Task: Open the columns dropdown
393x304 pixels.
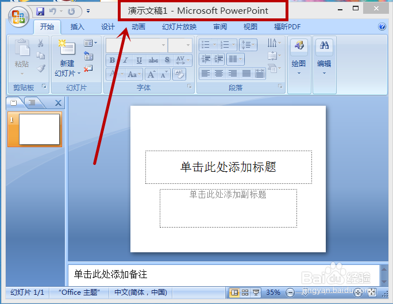Action: pos(236,59)
